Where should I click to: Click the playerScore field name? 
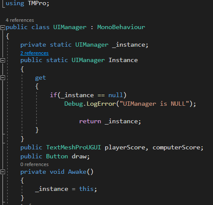[x=125, y=148]
